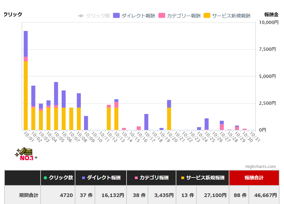Toggle the クリック数 series via its legend label
284x204 pixels.
click(x=98, y=15)
